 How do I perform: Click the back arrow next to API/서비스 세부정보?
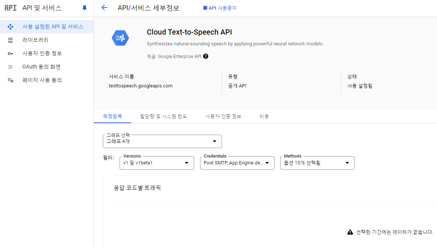(104, 7)
